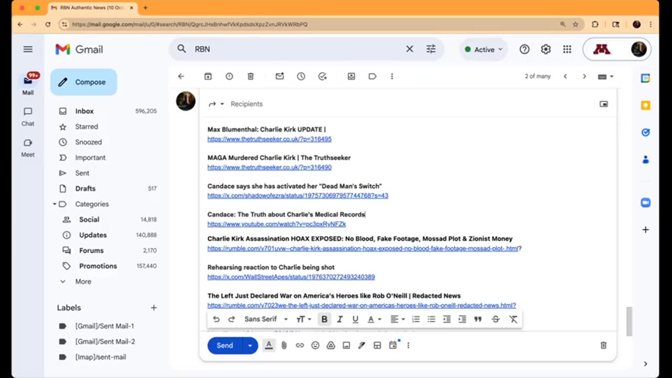
Task: Collapse the Categories section
Action: [x=55, y=204]
